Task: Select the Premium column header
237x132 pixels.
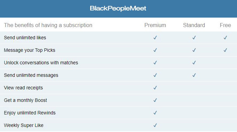Action: (155, 25)
